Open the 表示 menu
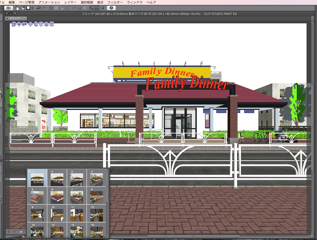 point(100,2)
